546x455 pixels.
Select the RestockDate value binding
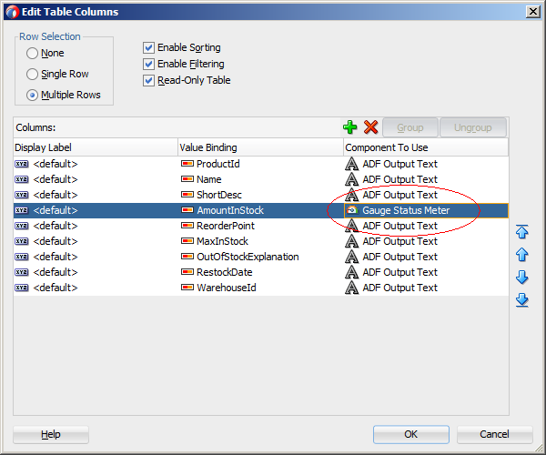pyautogui.click(x=224, y=272)
